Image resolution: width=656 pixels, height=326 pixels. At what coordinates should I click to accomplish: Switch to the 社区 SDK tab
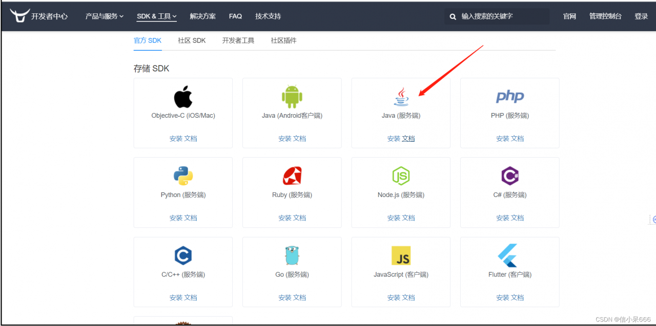192,40
